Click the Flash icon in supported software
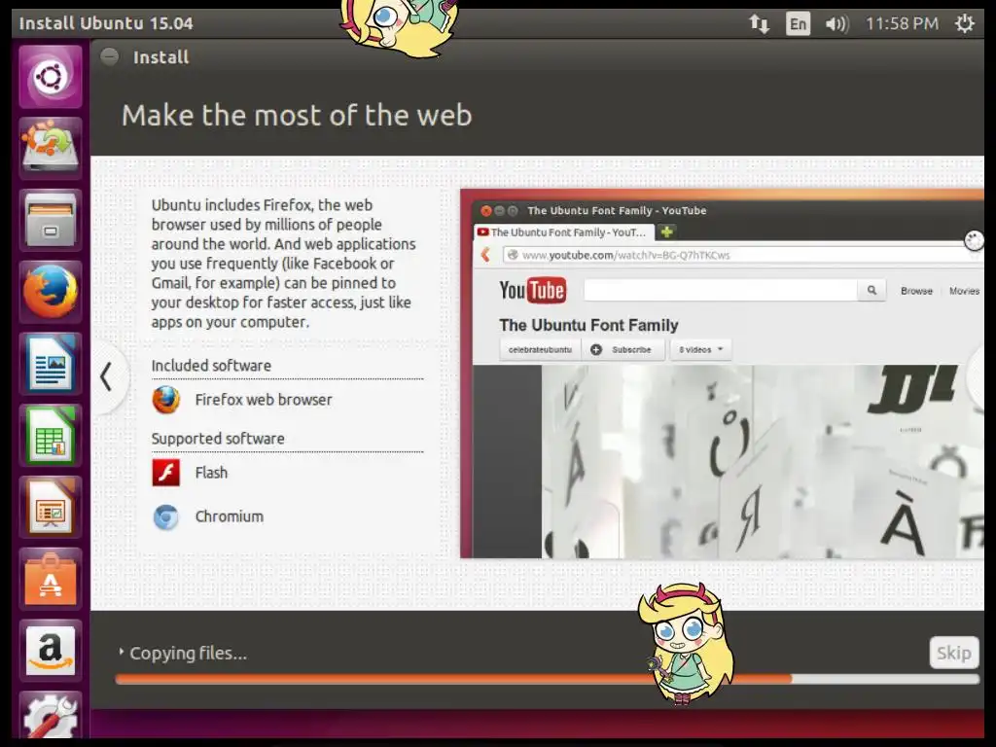996x747 pixels. (165, 473)
